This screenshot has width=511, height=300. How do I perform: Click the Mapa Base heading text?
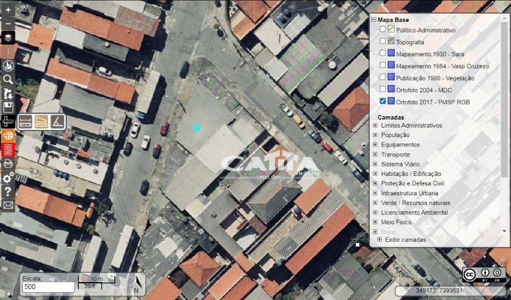pyautogui.click(x=393, y=20)
